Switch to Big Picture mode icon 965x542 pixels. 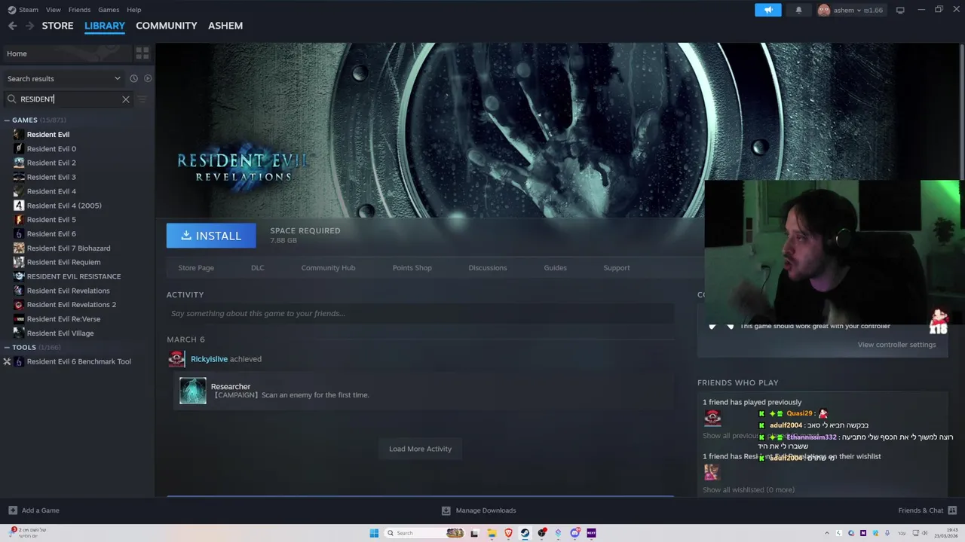900,10
